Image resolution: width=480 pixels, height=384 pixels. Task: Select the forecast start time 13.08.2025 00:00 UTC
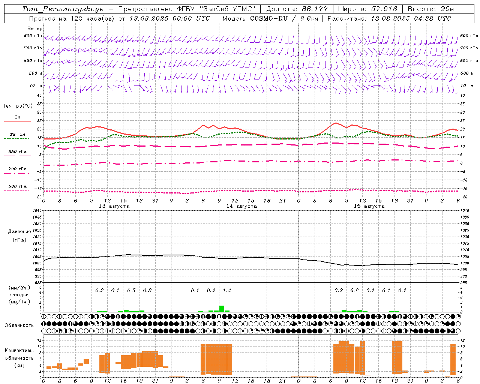coord(169,18)
